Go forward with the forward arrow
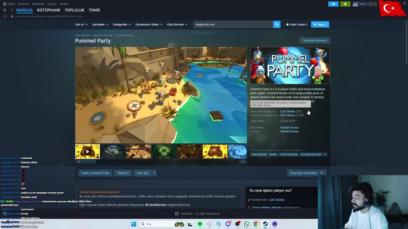The image size is (408, 229). pyautogui.click(x=11, y=10)
